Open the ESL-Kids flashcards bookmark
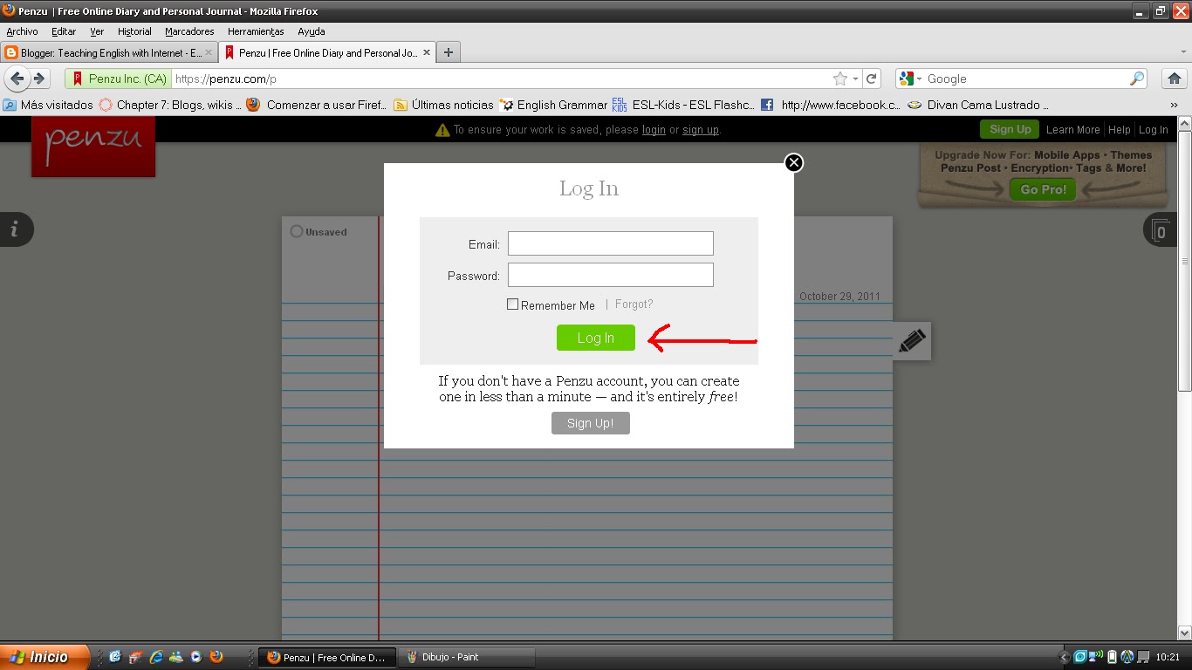1192x670 pixels. pos(683,105)
